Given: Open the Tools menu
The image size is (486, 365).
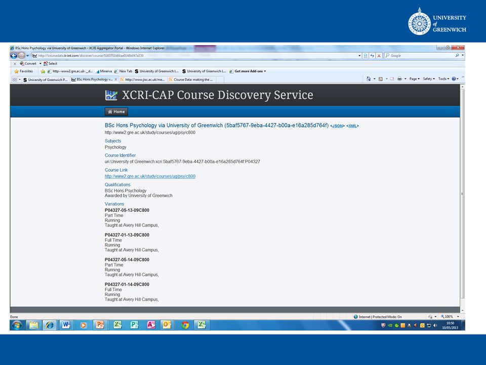Looking at the screenshot, I should click(x=443, y=79).
